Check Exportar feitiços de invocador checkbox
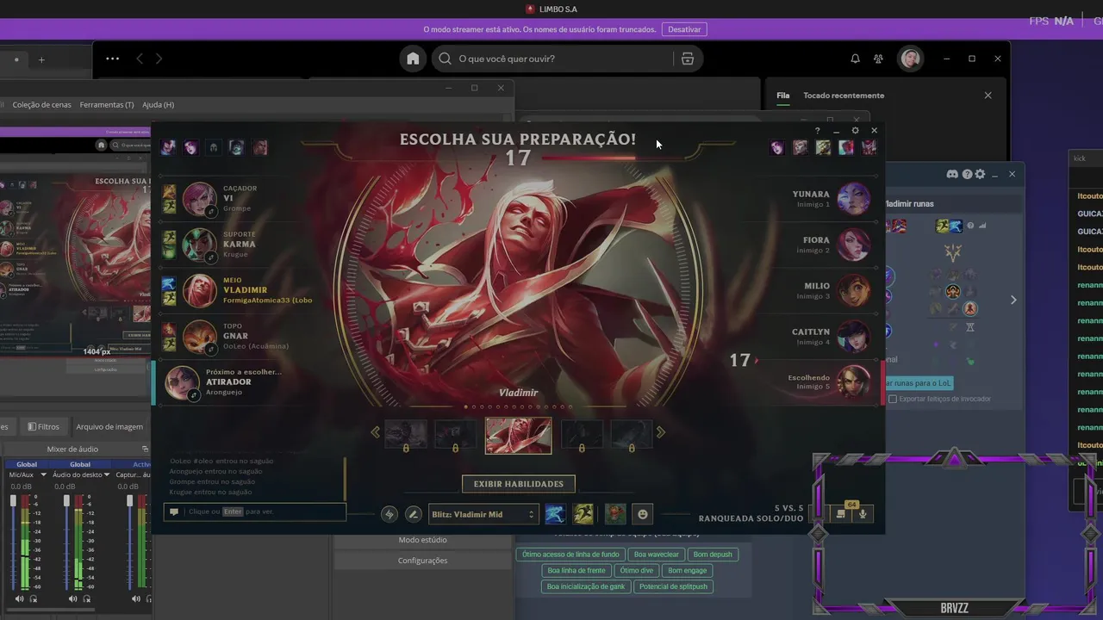 [893, 399]
